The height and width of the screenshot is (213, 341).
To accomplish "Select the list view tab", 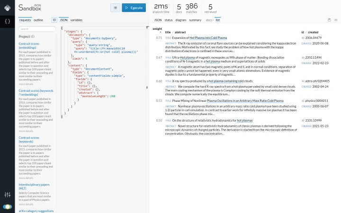I will click(x=218, y=20).
